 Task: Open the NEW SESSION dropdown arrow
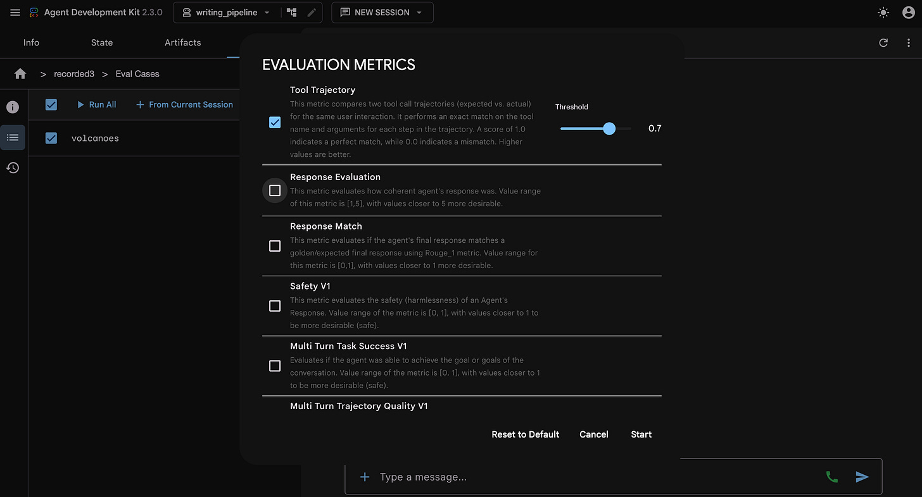click(419, 13)
